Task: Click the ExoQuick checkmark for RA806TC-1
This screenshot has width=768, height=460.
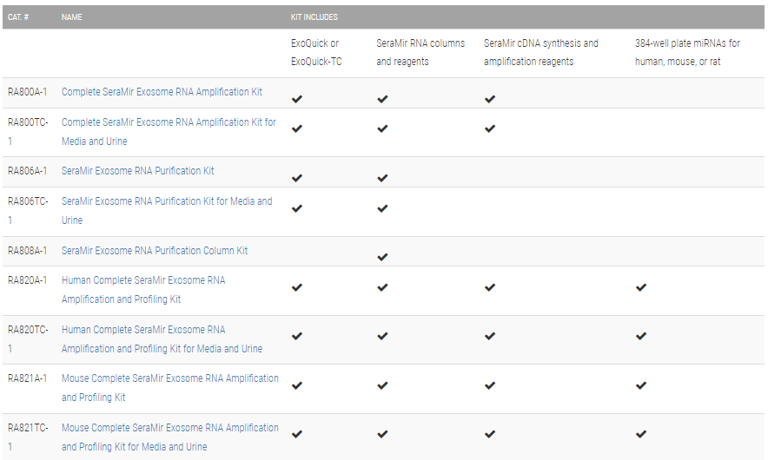Action: pyautogui.click(x=297, y=208)
